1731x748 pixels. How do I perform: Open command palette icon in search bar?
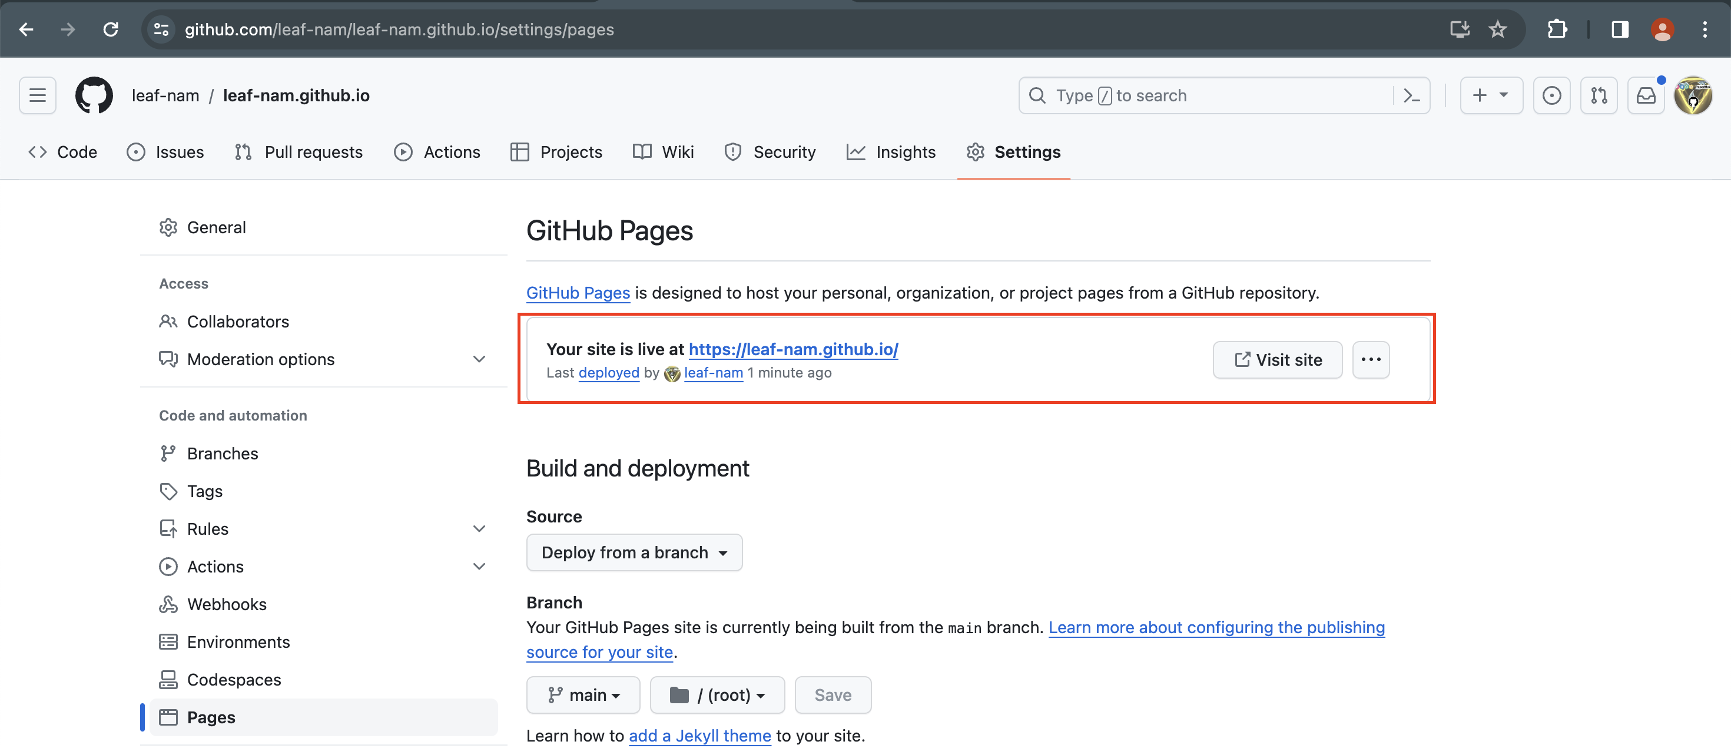point(1411,95)
